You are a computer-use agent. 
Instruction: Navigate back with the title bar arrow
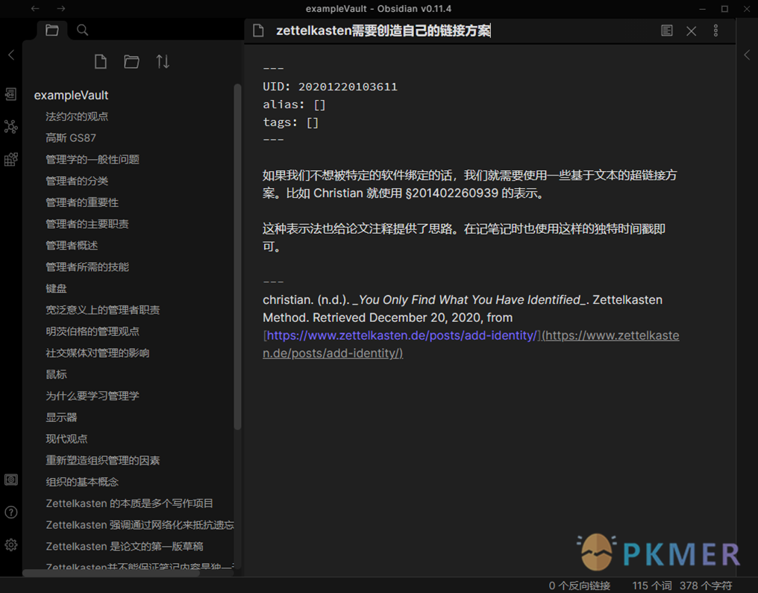(x=35, y=9)
